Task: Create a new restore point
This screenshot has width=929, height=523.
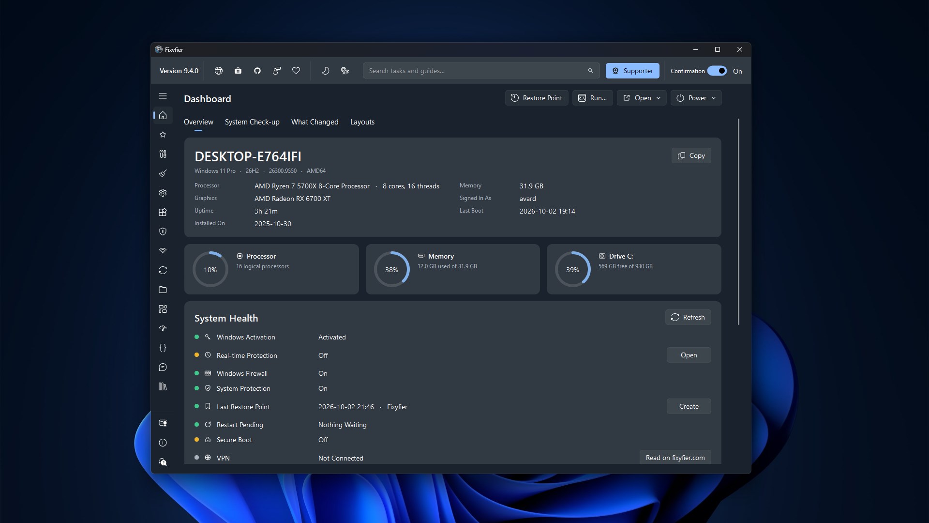Action: click(x=689, y=406)
